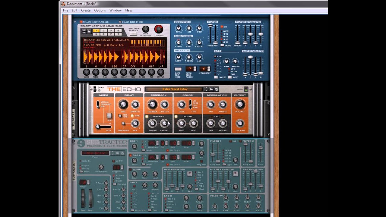Open the Create menu
The height and width of the screenshot is (217, 386).
tap(86, 10)
